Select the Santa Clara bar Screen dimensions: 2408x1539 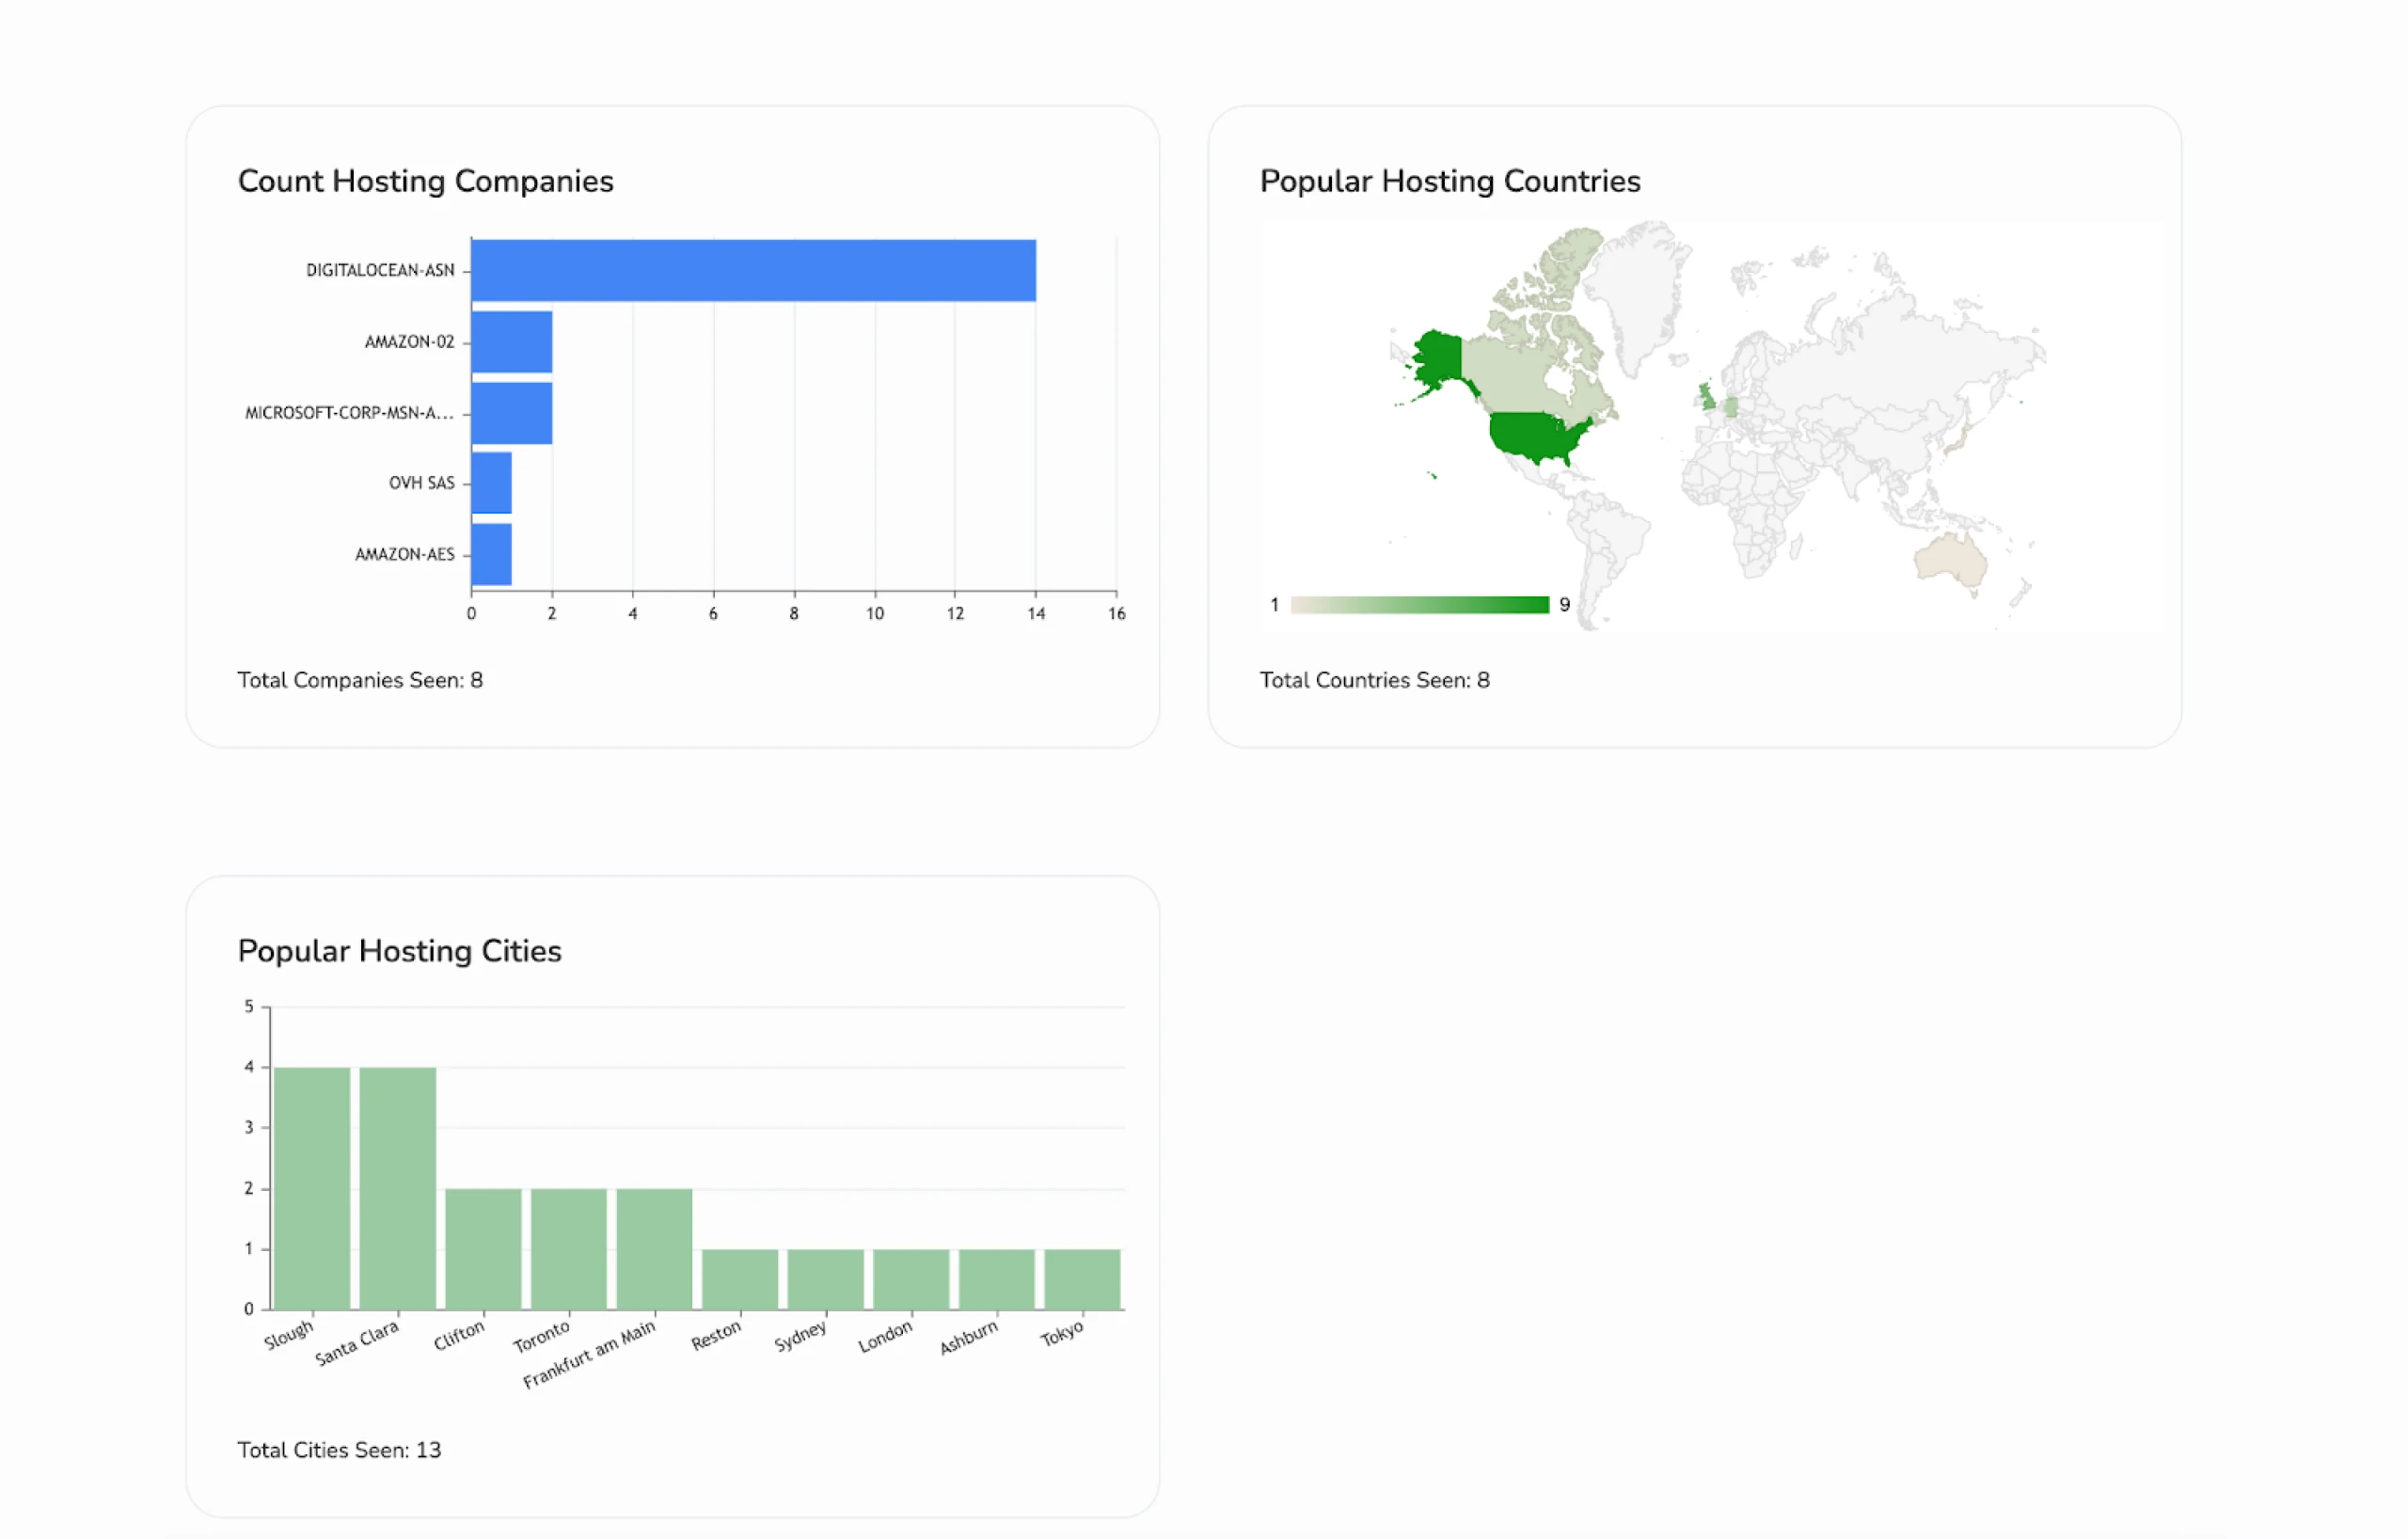click(398, 1188)
